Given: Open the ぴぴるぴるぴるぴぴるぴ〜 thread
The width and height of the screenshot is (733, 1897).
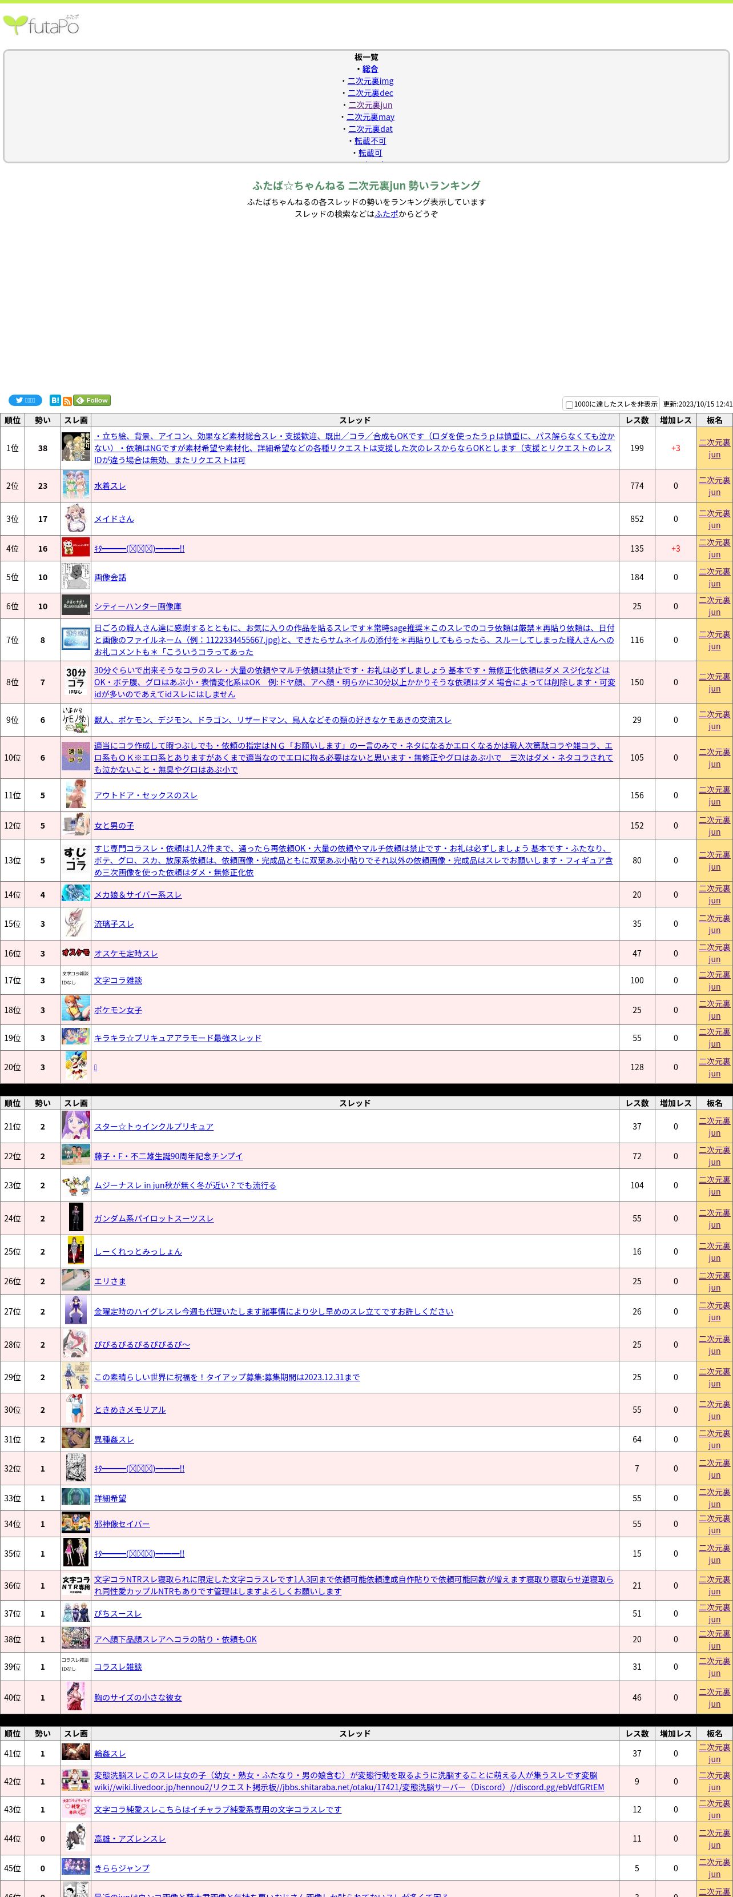Looking at the screenshot, I should 142,1345.
